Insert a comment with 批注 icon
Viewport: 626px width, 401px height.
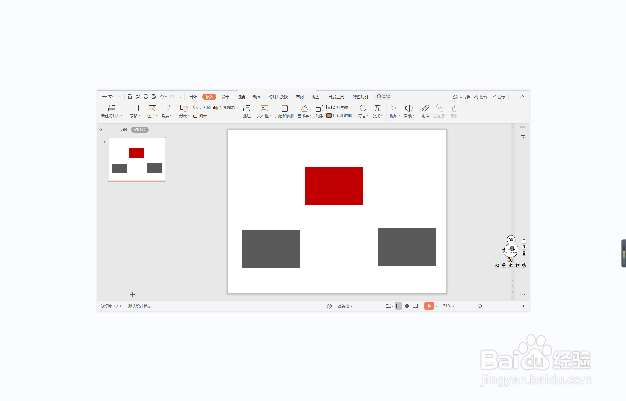(x=246, y=111)
